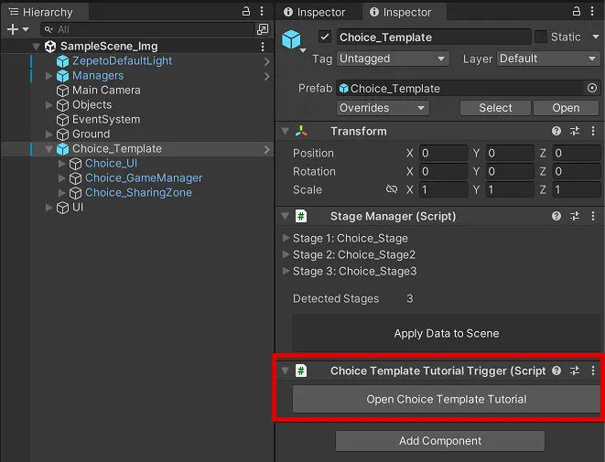Collapse the Stage Manager script foldout
Viewport: 605px width, 462px height.
click(286, 216)
